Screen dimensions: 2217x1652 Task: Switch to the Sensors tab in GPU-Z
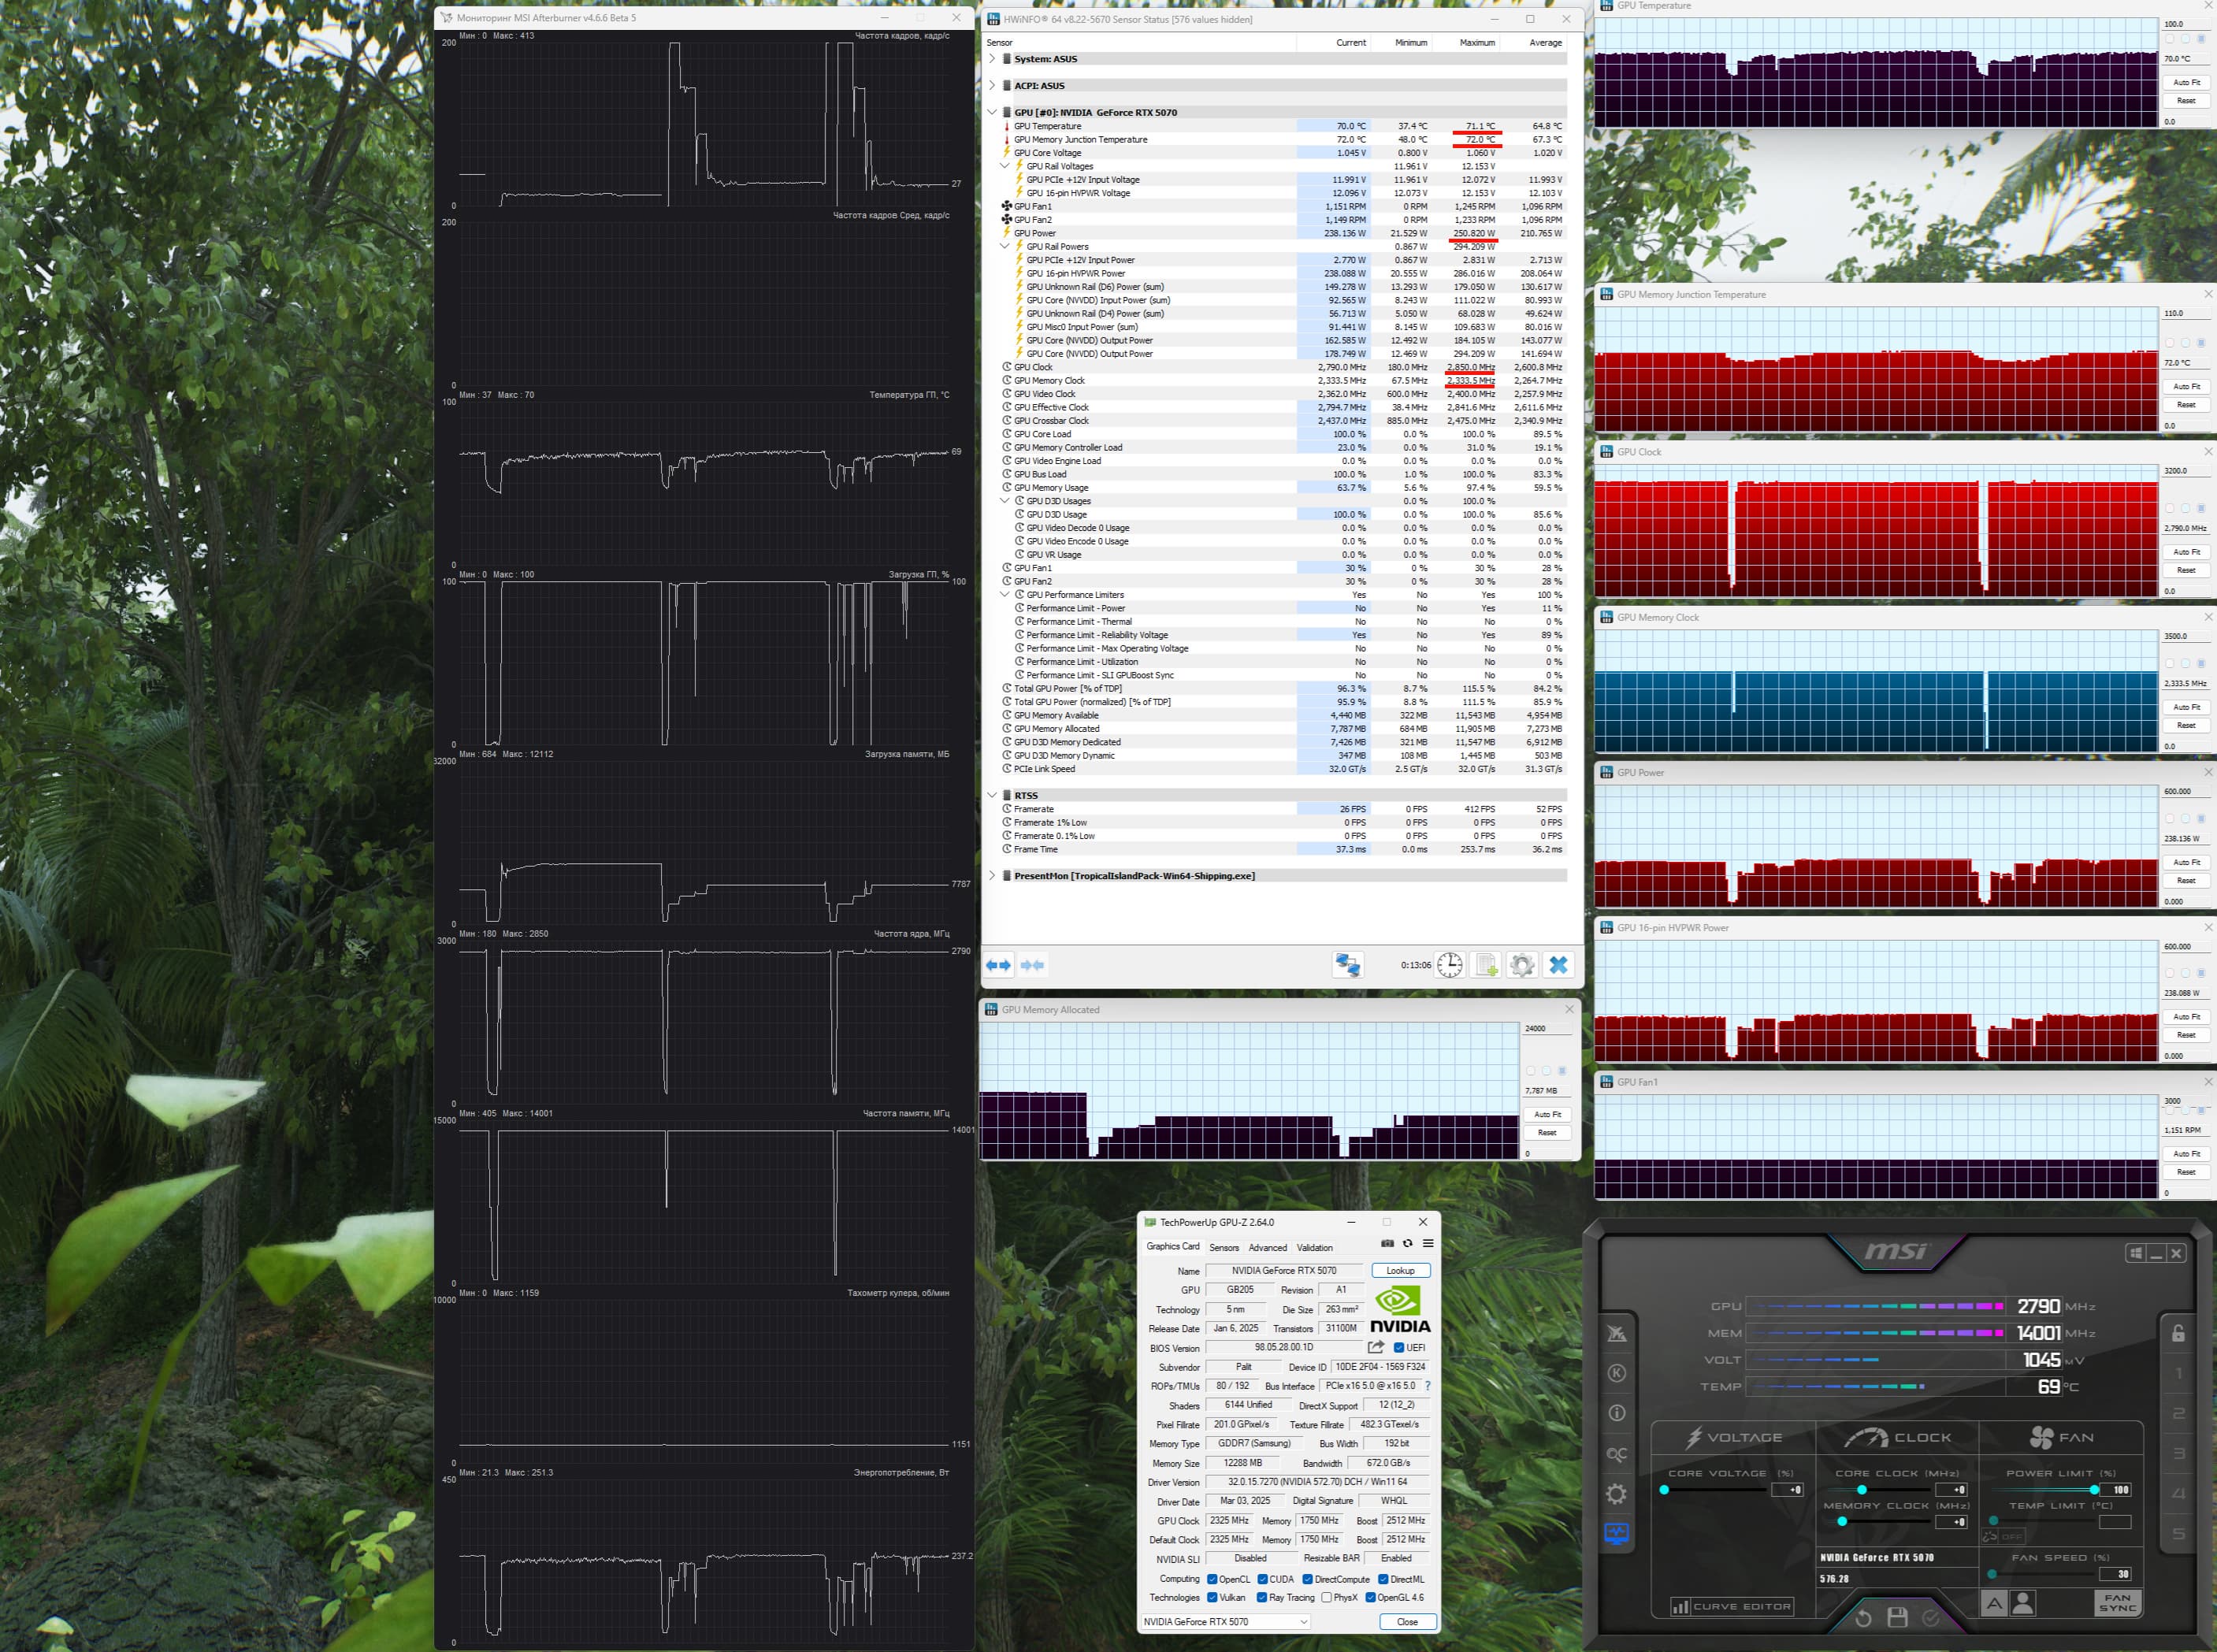click(x=1224, y=1247)
